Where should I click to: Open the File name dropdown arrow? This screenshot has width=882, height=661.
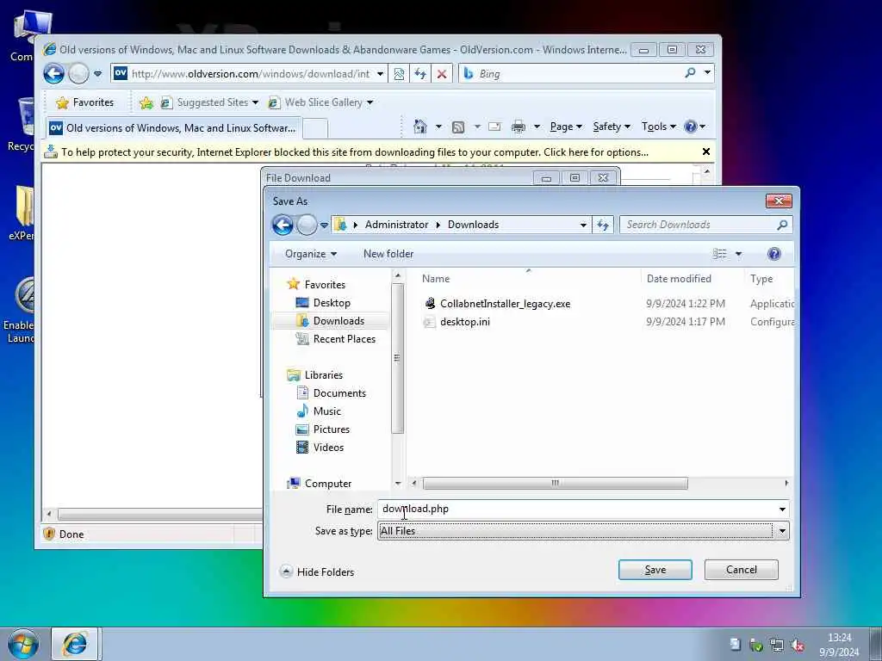click(782, 510)
